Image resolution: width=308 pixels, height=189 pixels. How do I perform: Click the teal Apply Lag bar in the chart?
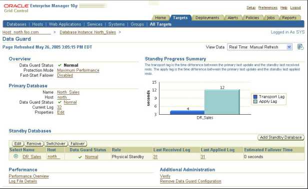click(x=222, y=102)
